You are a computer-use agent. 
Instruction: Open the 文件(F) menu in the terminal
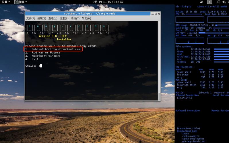(x=31, y=18)
